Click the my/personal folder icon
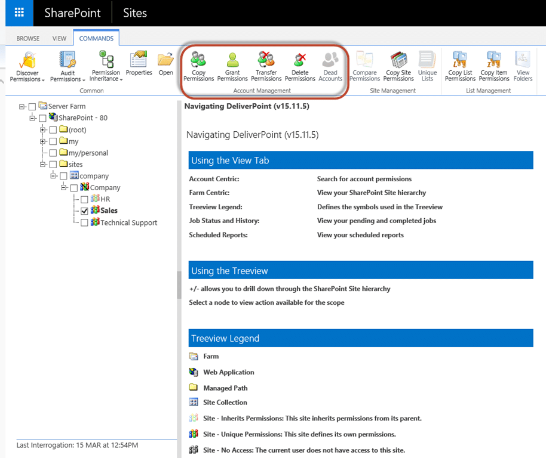This screenshot has width=546, height=458. (x=63, y=152)
